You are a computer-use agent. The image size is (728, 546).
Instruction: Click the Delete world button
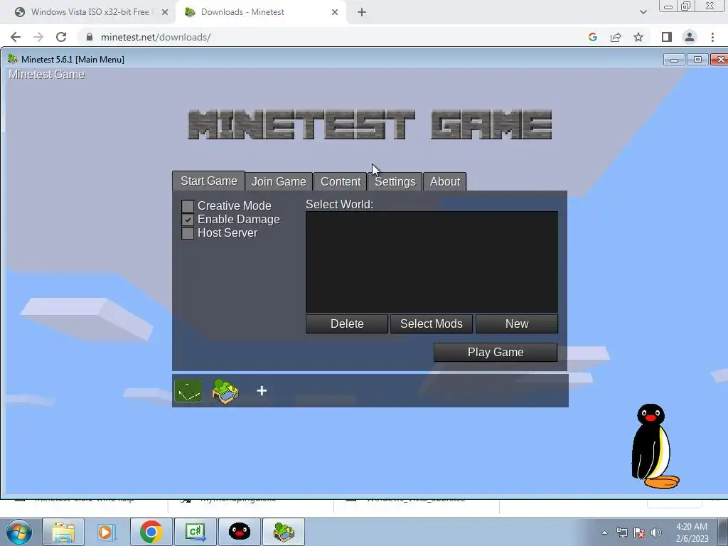[347, 323]
